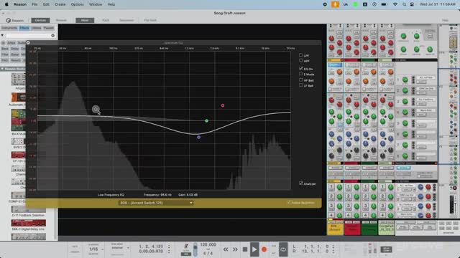Click the big meter button beside the transport
Image resolution: width=460 pixels, height=258 pixels.
pyautogui.click(x=386, y=249)
